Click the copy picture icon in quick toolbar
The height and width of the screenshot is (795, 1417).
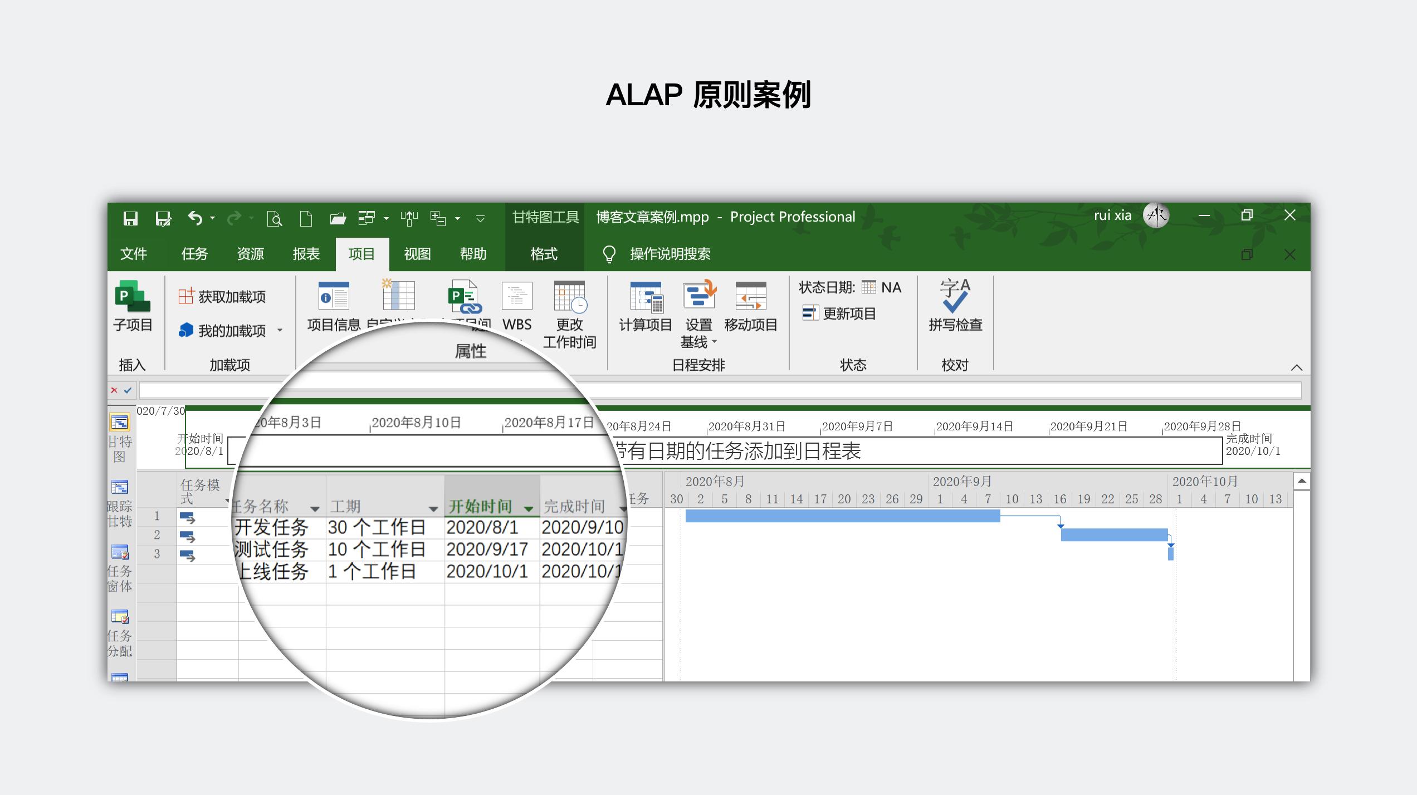pos(438,218)
